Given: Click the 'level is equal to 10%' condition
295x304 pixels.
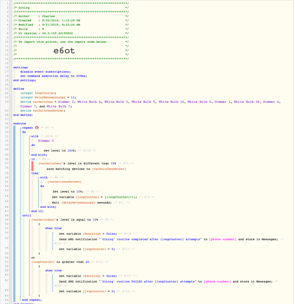Looking at the screenshot, I should (65, 219).
